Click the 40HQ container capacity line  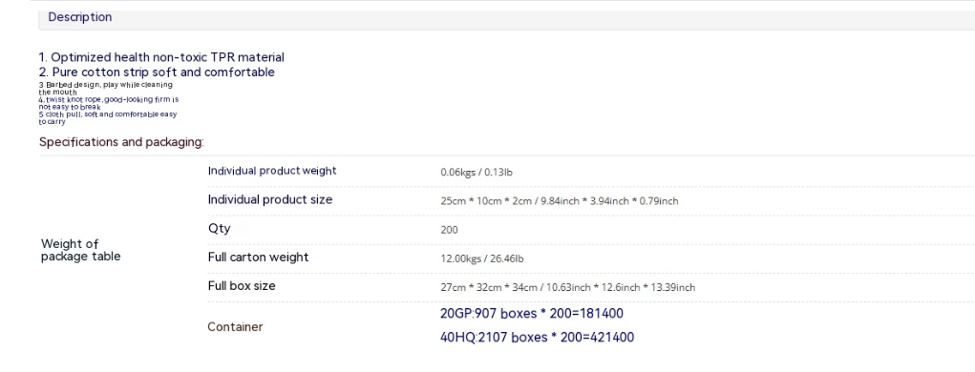pos(538,338)
